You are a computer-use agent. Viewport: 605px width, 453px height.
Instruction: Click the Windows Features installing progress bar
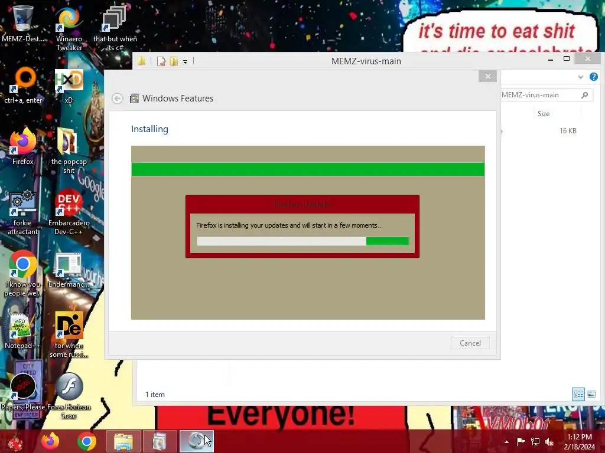click(x=308, y=169)
